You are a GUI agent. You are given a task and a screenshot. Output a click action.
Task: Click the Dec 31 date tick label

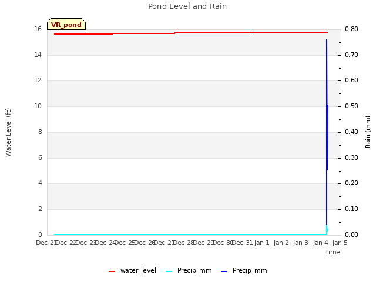(243, 243)
